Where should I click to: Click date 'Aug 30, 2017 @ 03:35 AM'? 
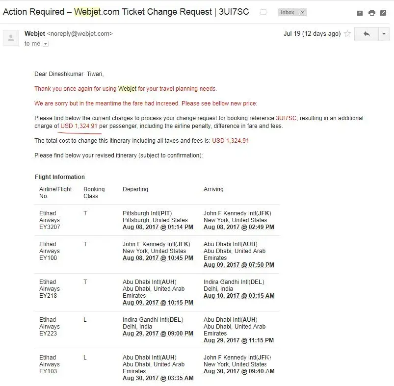pos(158,378)
